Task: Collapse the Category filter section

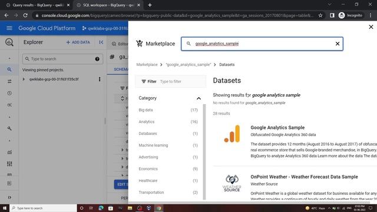Action: pyautogui.click(x=199, y=98)
